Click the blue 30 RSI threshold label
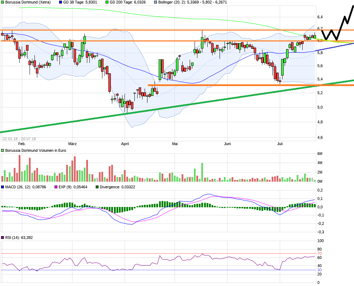Viewport: 354px width, 286px height. click(x=320, y=270)
